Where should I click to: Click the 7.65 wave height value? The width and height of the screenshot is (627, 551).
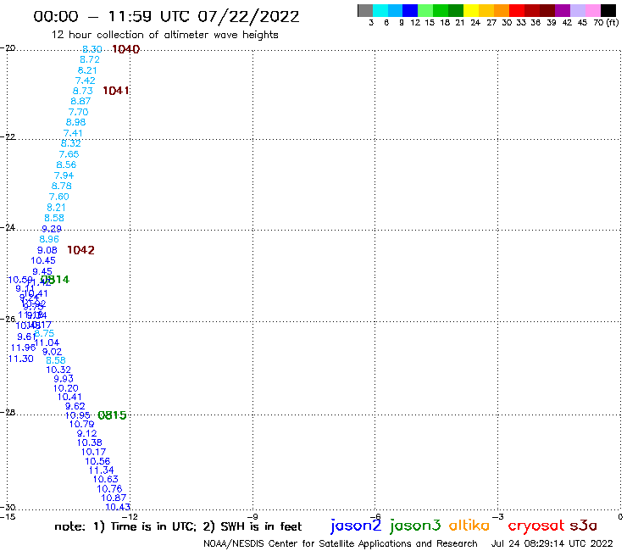pos(69,154)
